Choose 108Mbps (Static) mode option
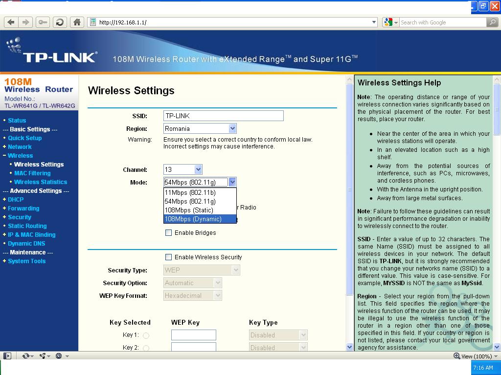This screenshot has width=501, height=375. (200, 210)
